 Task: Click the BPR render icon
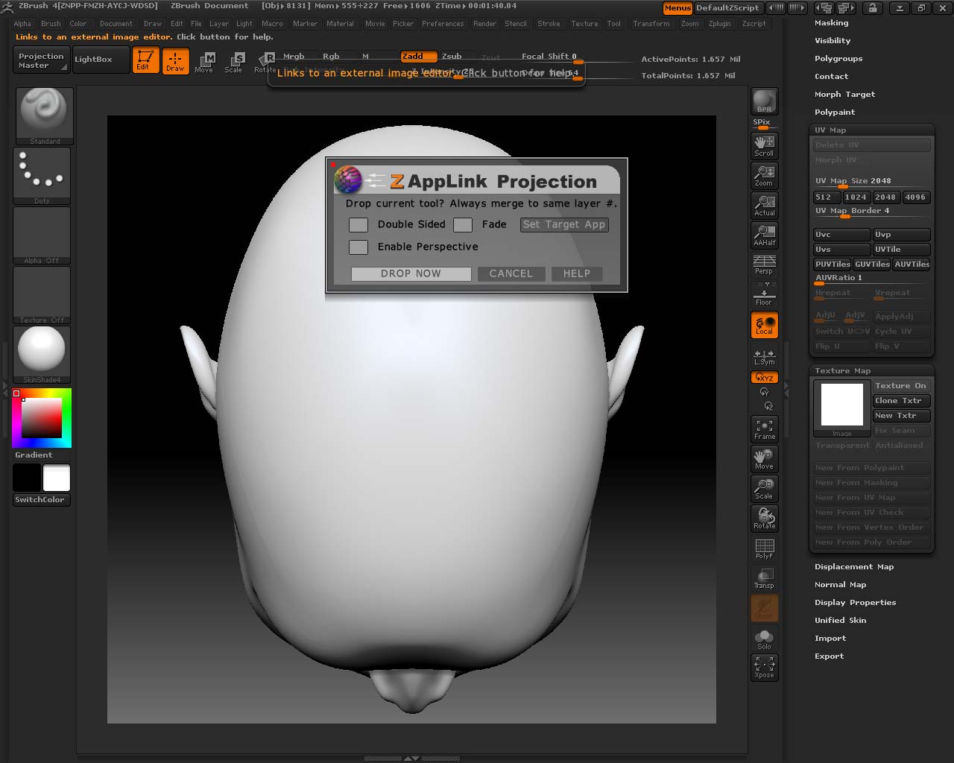pos(764,101)
